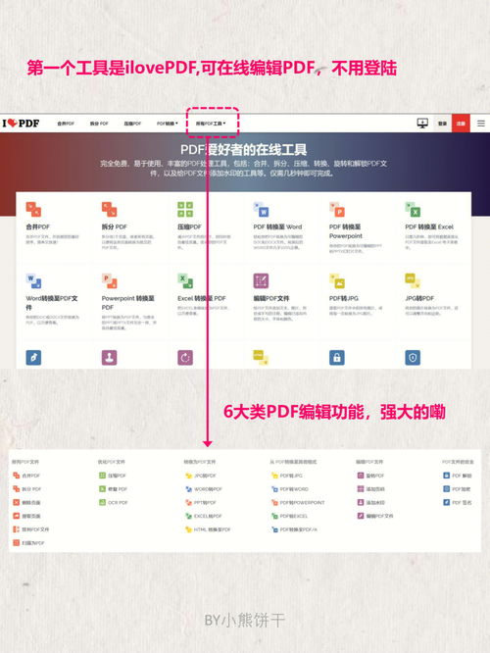The width and height of the screenshot is (490, 653).
Task: Click 压缩PDF in the top navigation
Action: [x=132, y=124]
